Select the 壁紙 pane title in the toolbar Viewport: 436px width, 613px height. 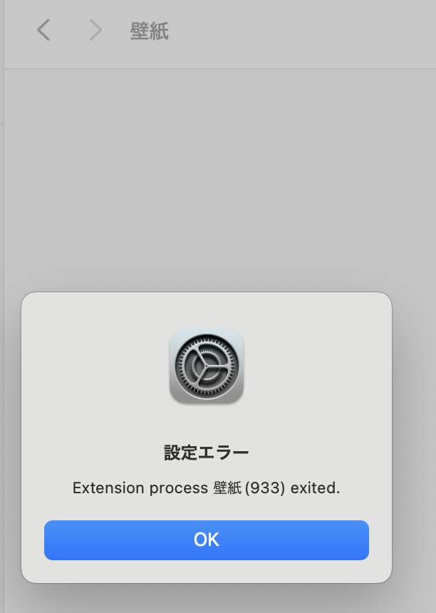click(149, 31)
